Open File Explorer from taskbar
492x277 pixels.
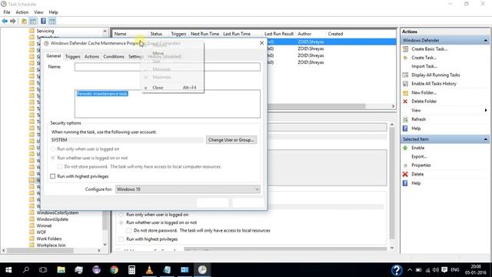coord(61,270)
